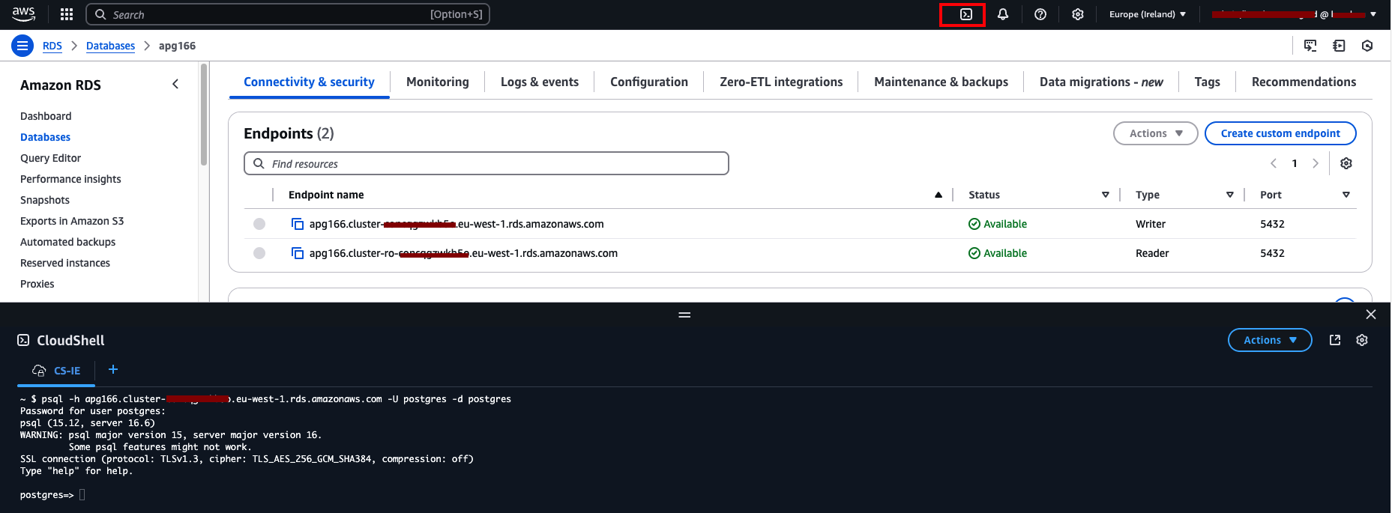1392x513 pixels.
Task: Click the sidebar vertical scrollbar
Action: coord(204,115)
